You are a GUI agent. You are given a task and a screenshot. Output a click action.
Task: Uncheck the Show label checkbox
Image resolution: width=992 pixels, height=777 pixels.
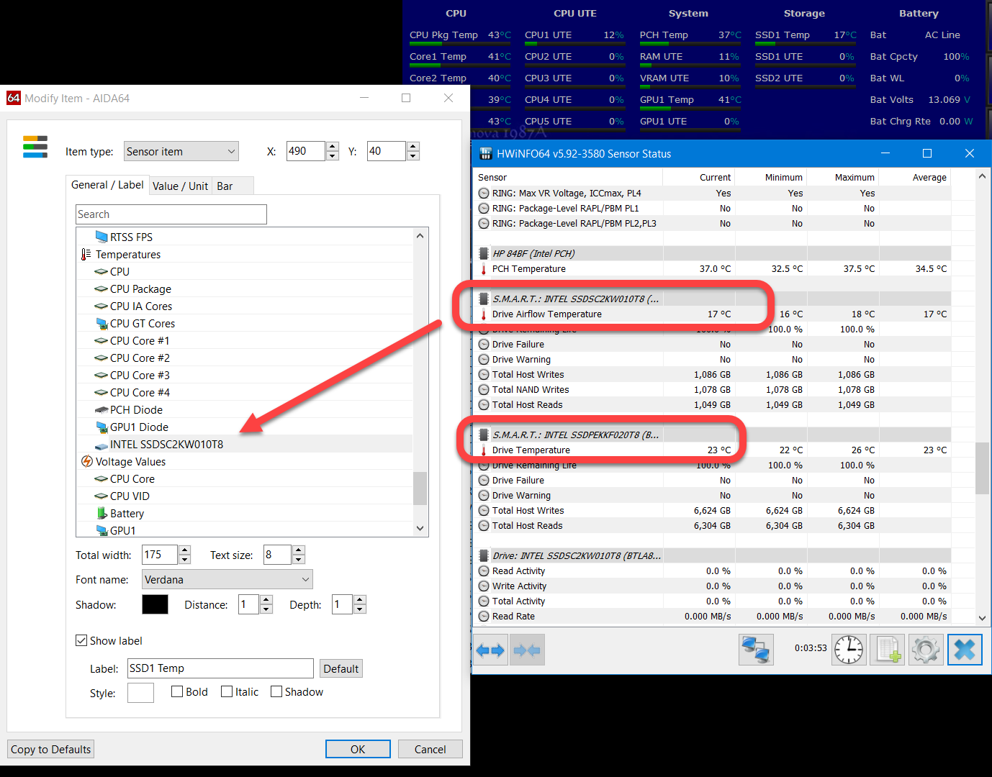(x=81, y=640)
